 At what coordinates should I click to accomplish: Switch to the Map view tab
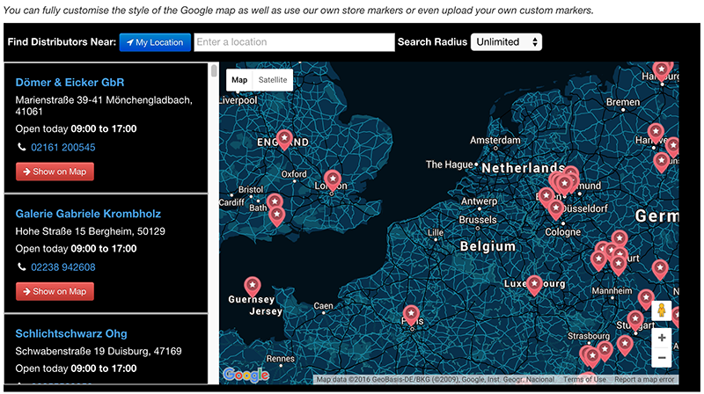click(x=239, y=80)
